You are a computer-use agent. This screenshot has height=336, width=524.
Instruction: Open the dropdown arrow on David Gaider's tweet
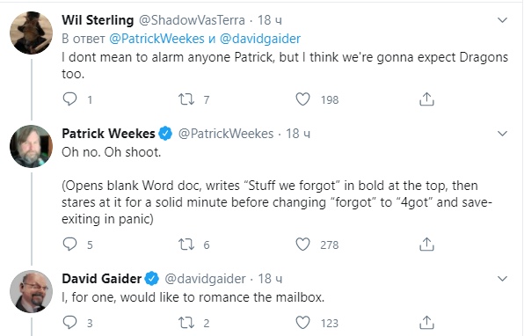502,278
